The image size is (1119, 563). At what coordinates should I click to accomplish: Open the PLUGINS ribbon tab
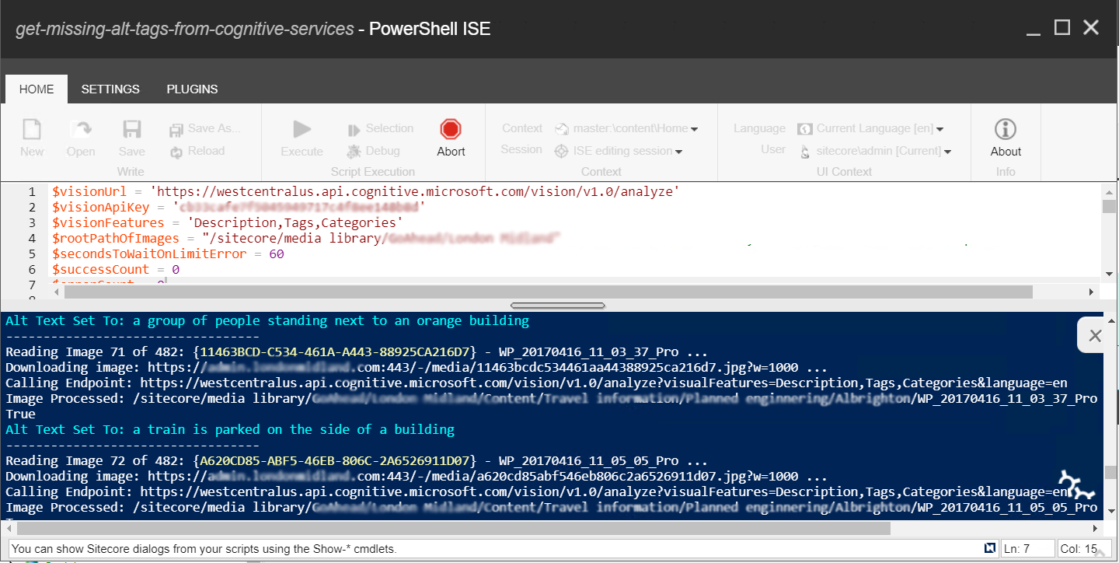point(192,89)
